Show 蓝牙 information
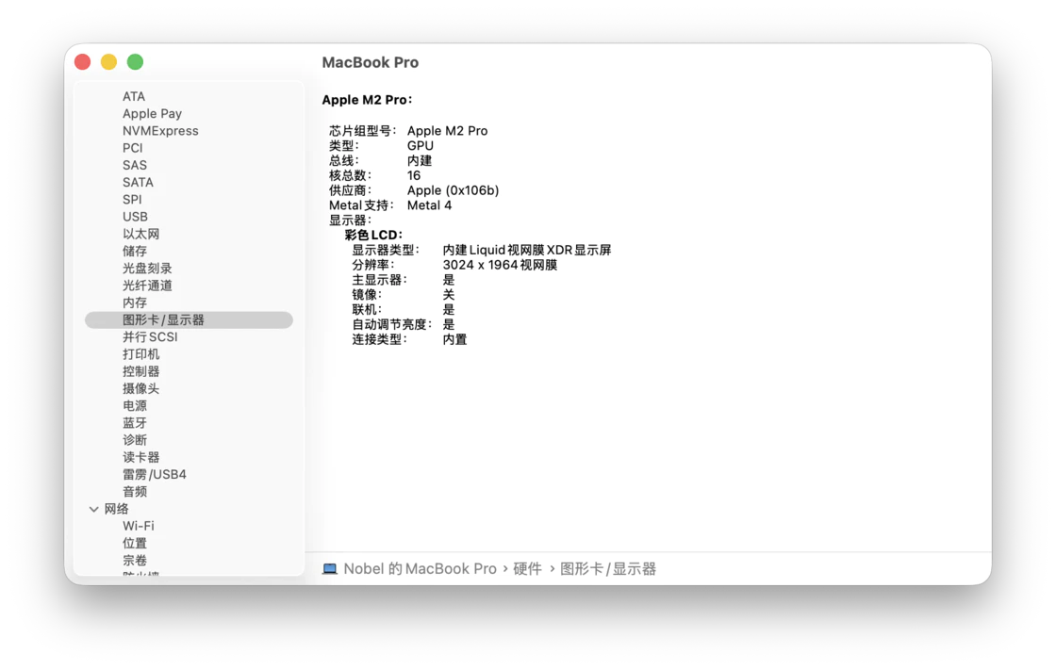 [135, 423]
